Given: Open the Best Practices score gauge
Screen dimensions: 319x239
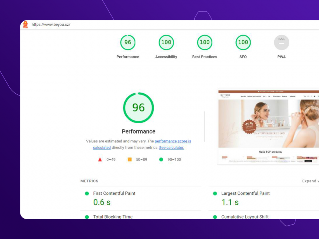Looking at the screenshot, I should tap(204, 42).
